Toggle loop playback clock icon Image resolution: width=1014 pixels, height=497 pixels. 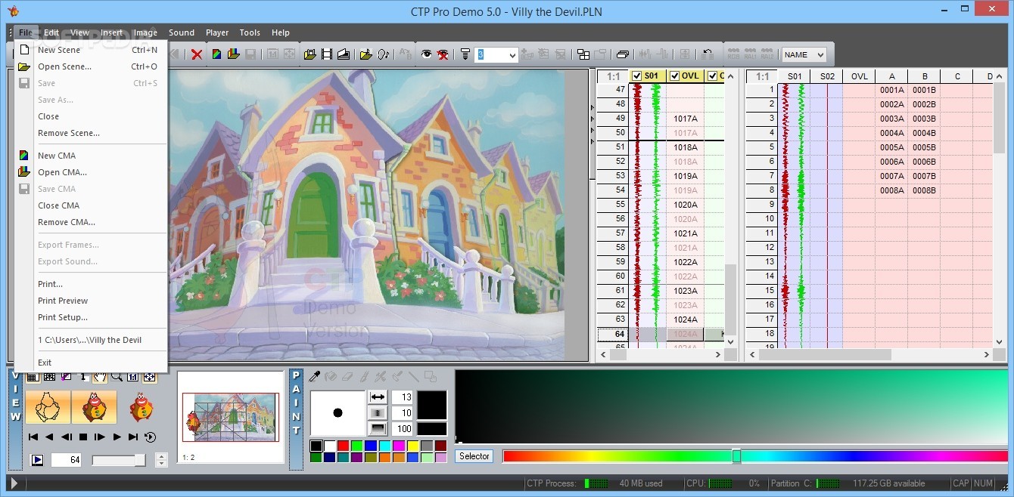click(x=150, y=437)
